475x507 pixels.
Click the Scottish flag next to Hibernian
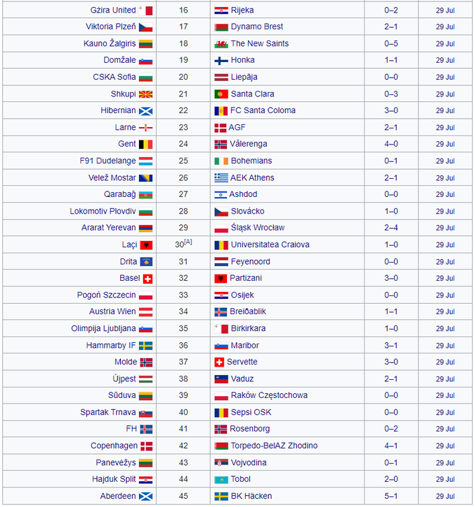[x=146, y=110]
